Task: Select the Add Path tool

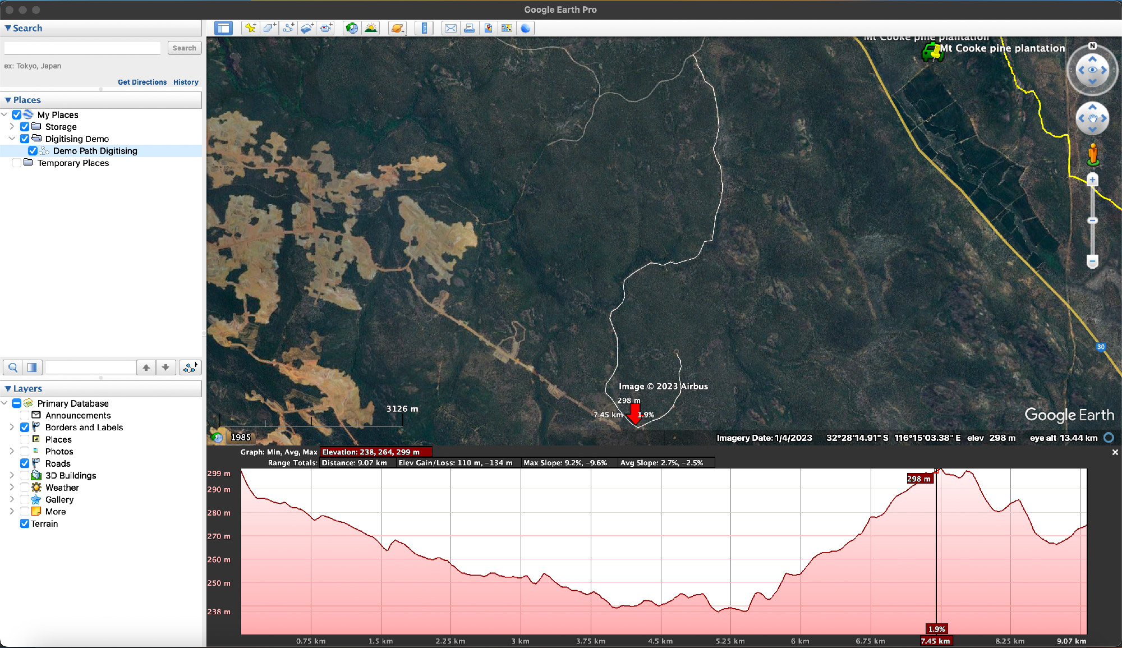Action: click(288, 28)
